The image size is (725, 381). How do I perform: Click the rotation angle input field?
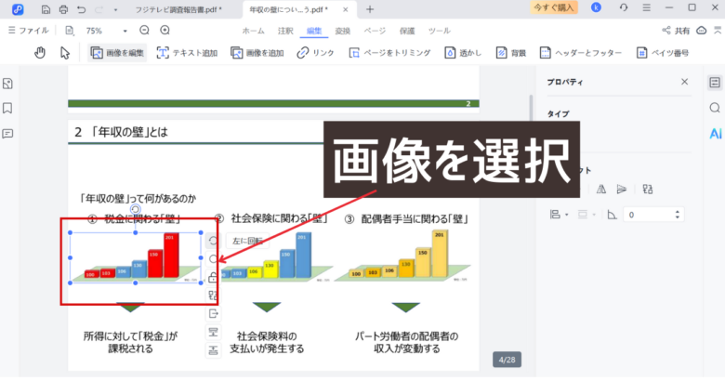[651, 215]
